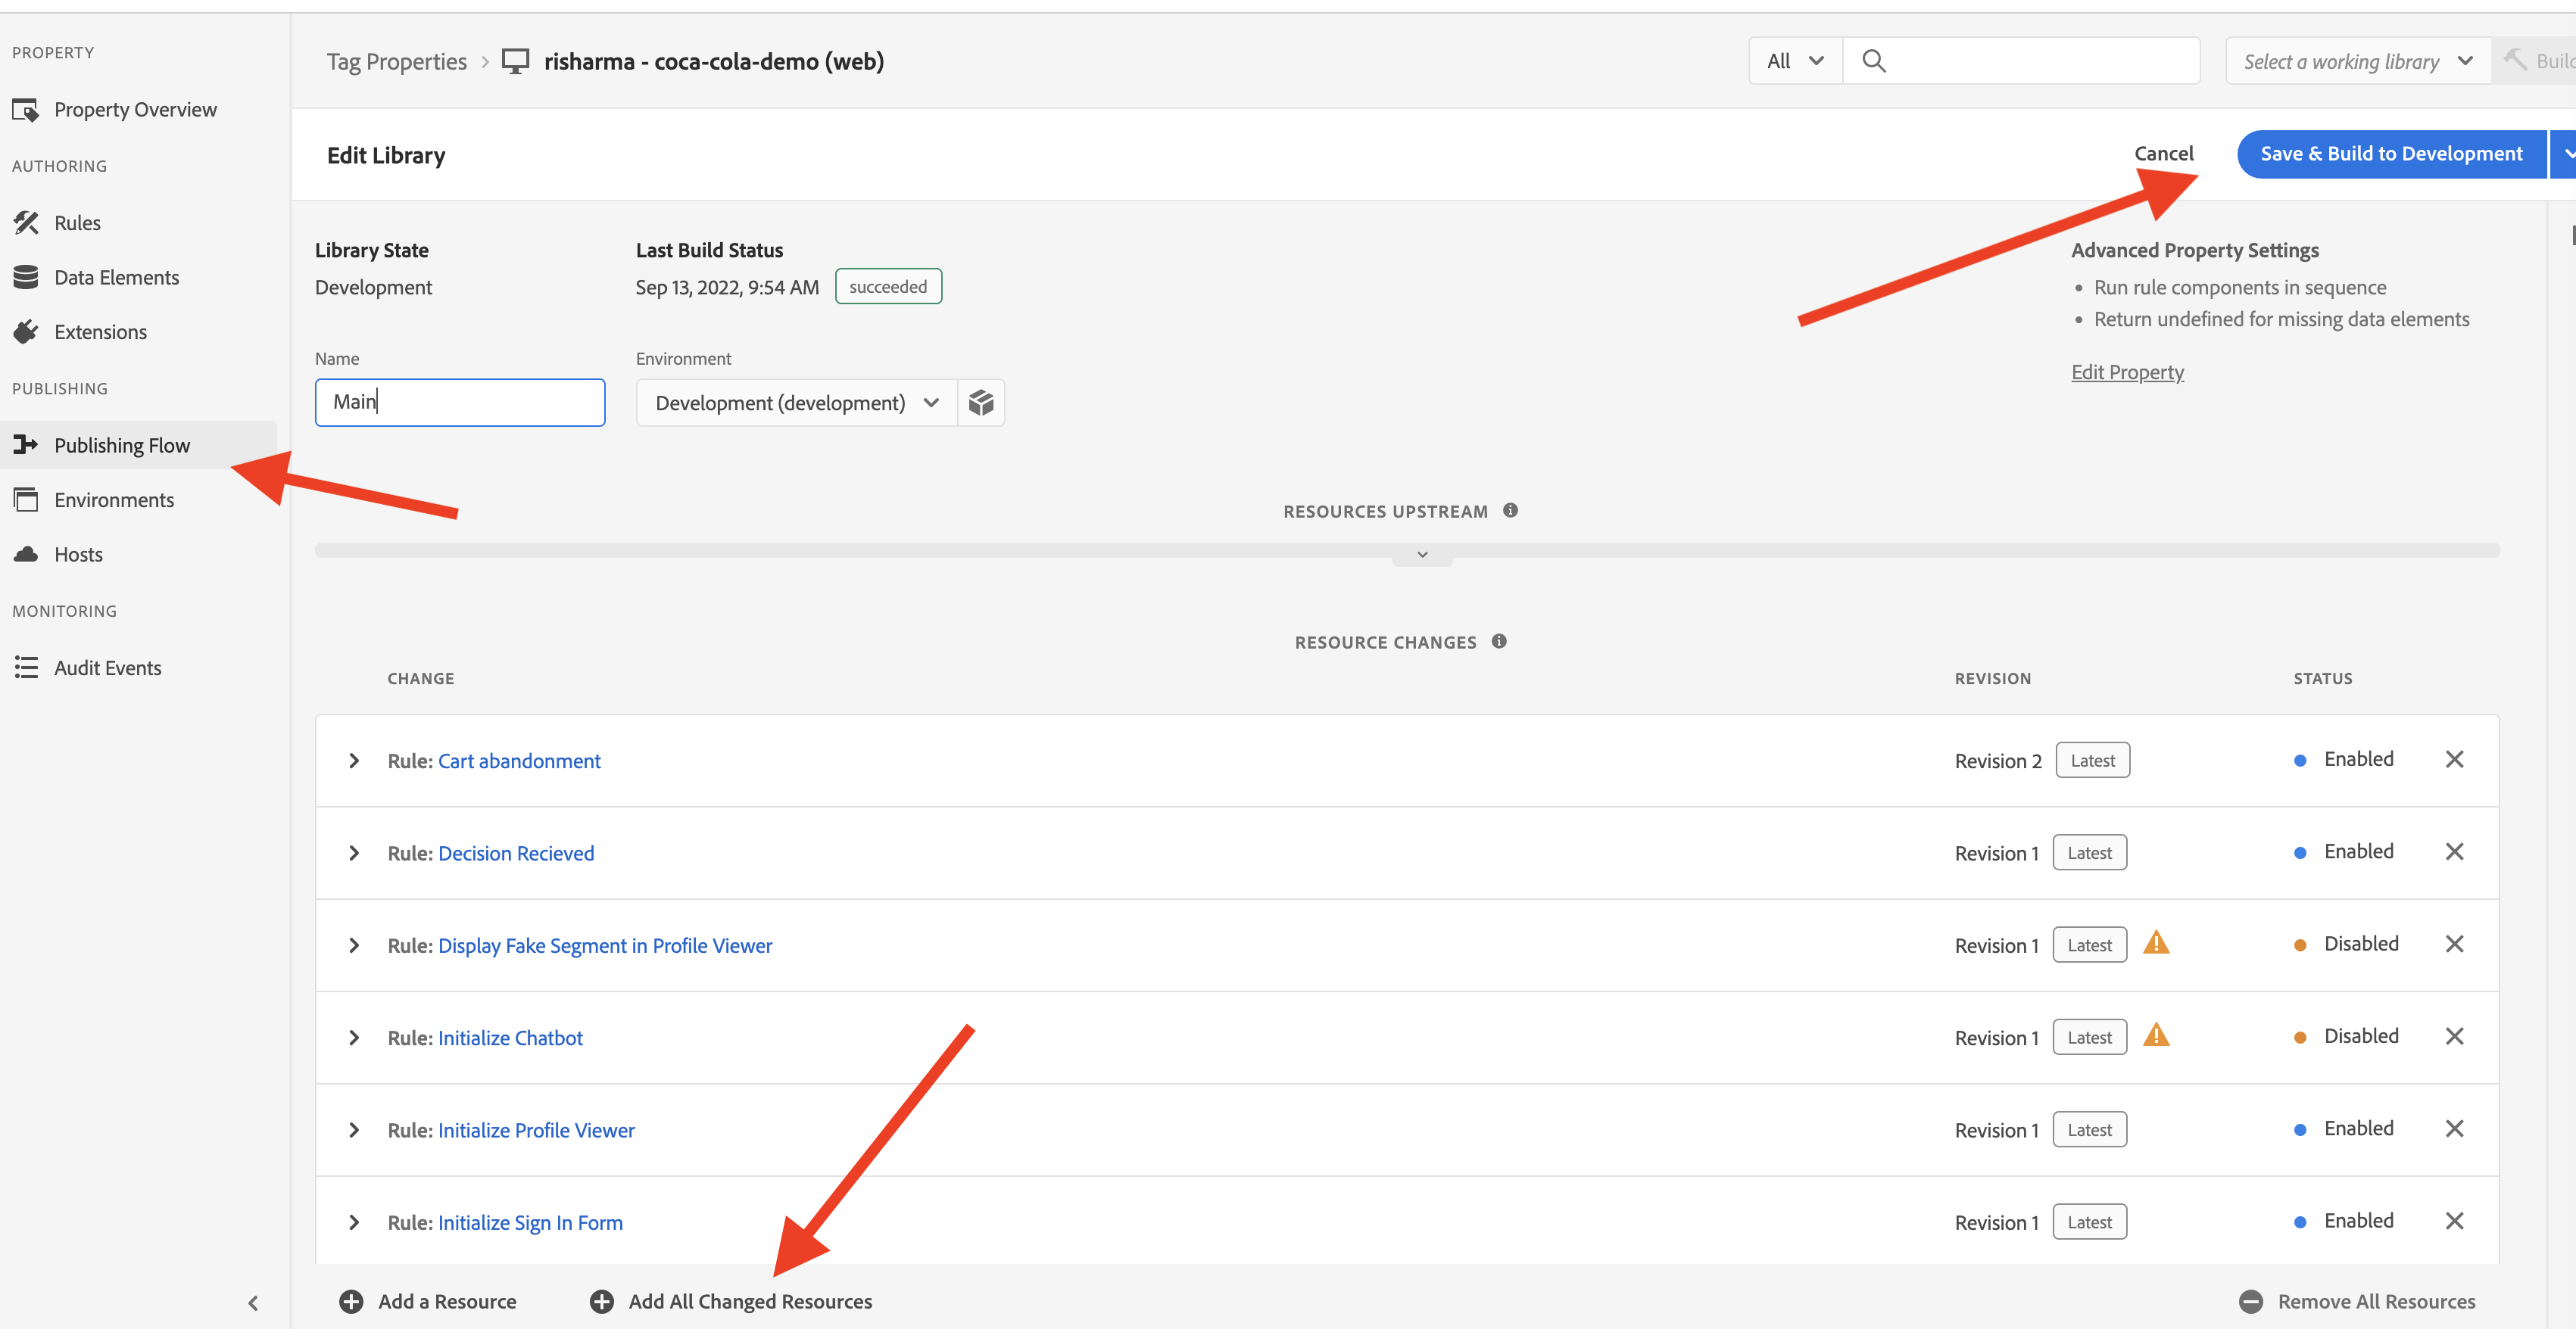Click the Tag Properties breadcrumb
The width and height of the screenshot is (2576, 1329).
click(397, 62)
